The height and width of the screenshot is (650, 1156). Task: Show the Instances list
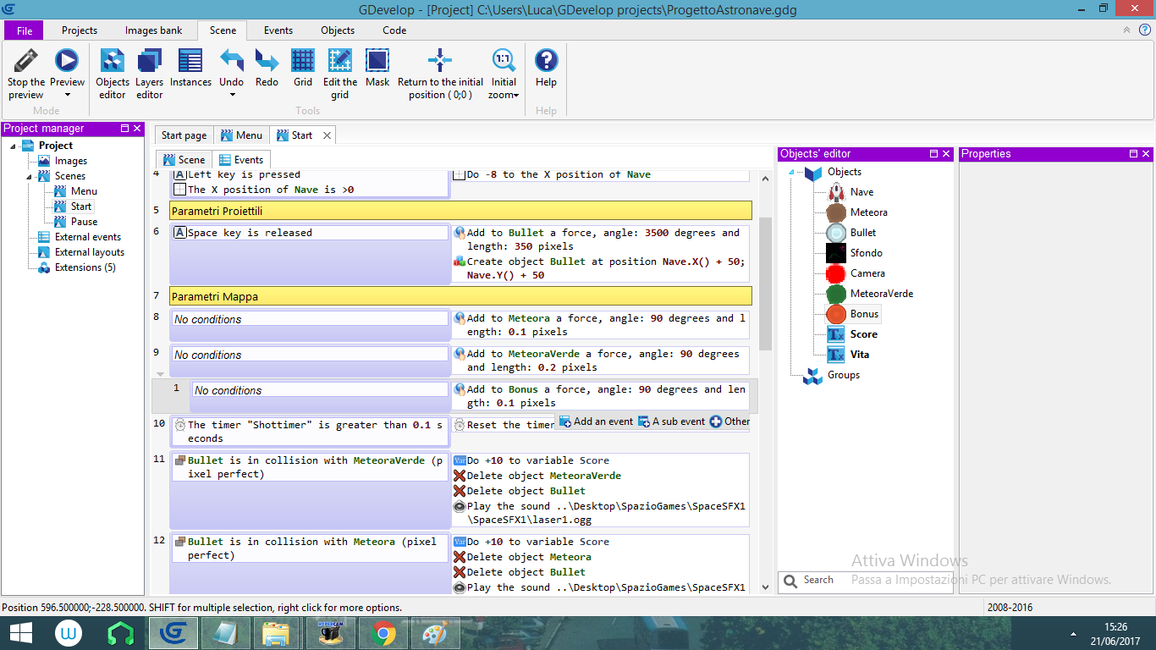click(x=190, y=68)
